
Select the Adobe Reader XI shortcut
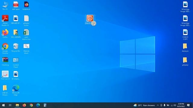pyautogui.click(x=5, y=20)
